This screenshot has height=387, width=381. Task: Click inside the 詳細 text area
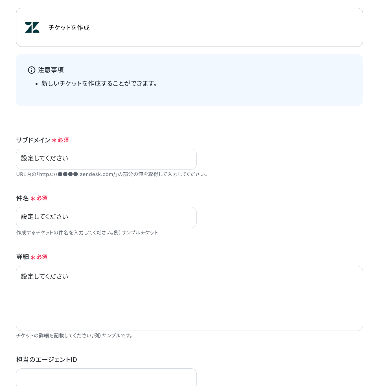pyautogui.click(x=189, y=298)
